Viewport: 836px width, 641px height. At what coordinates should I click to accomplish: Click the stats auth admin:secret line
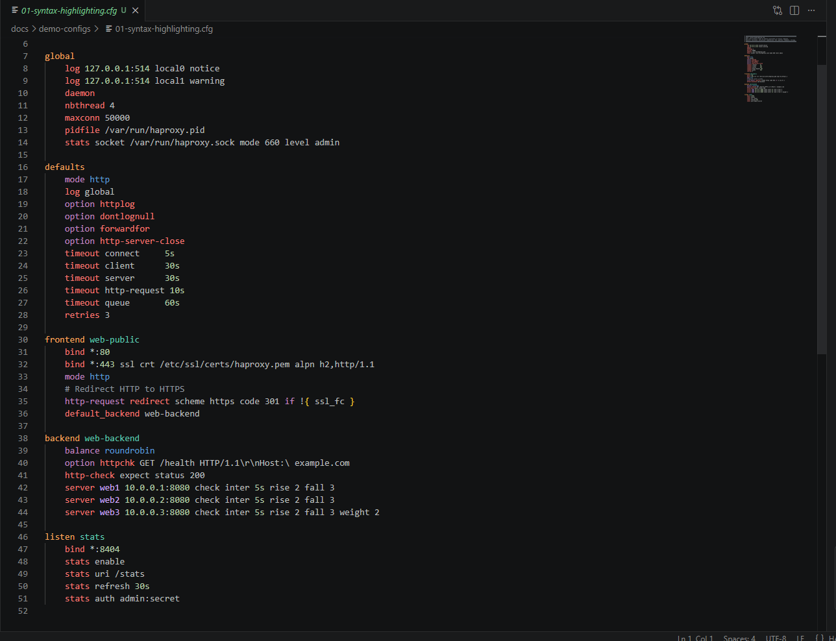point(121,598)
